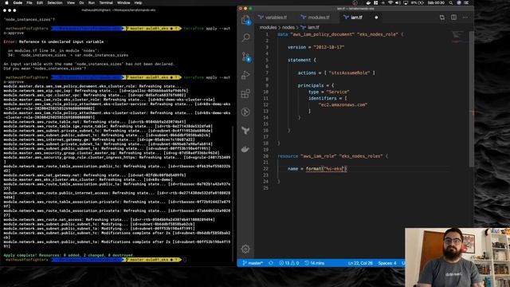The height and width of the screenshot is (287, 510).
Task: Click the open changes icon in editor toolbar
Action: pos(442,18)
